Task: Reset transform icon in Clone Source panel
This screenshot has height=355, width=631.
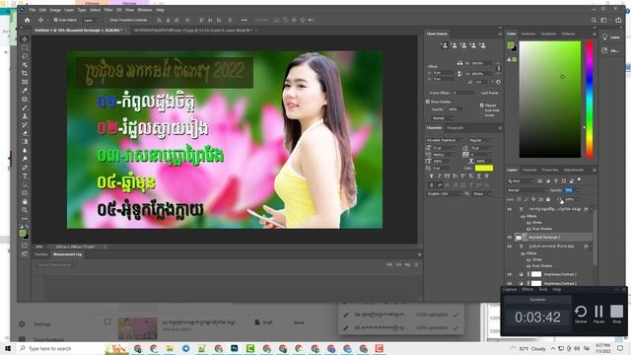Action: point(498,82)
